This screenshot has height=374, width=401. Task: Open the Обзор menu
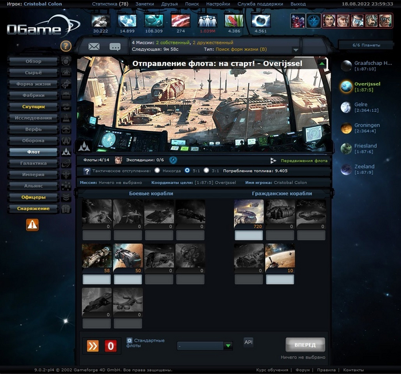tap(33, 61)
